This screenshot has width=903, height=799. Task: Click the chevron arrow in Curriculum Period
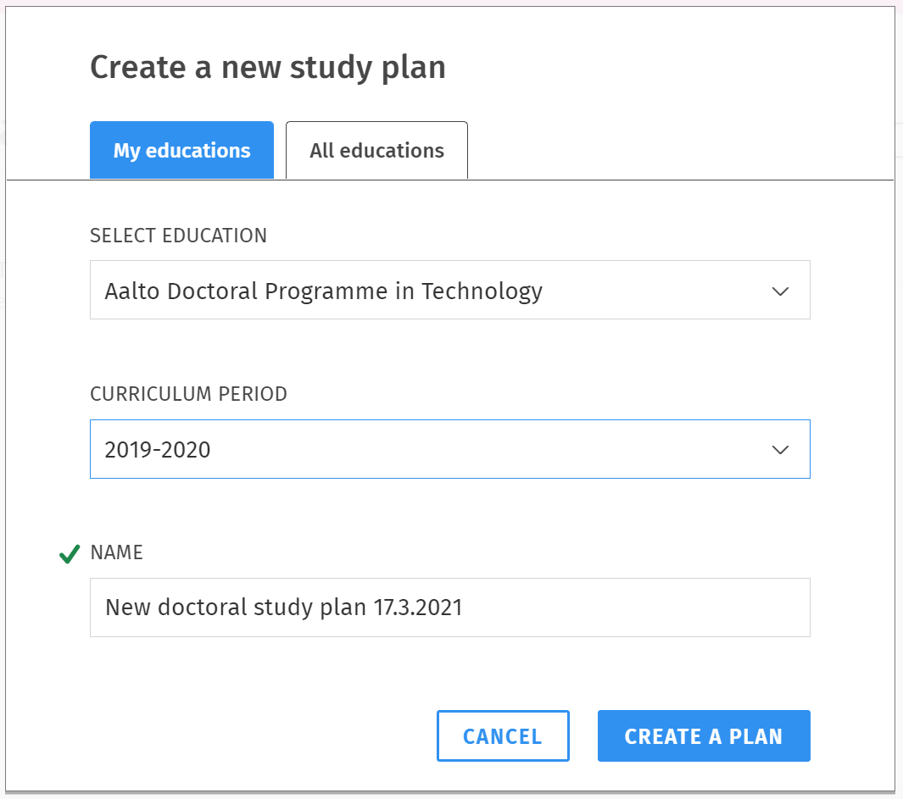780,450
